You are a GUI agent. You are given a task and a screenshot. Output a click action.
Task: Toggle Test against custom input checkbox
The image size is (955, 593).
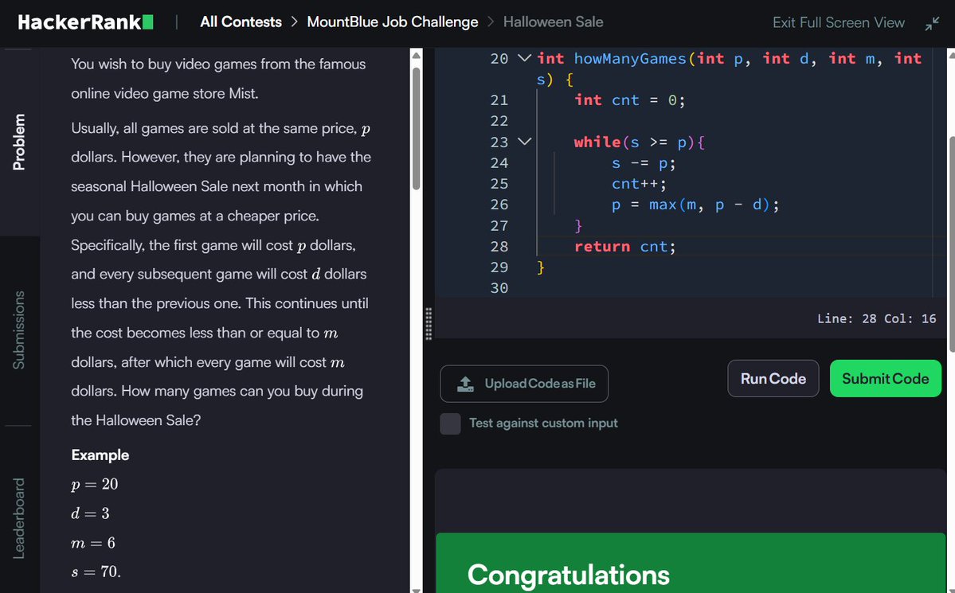point(450,423)
